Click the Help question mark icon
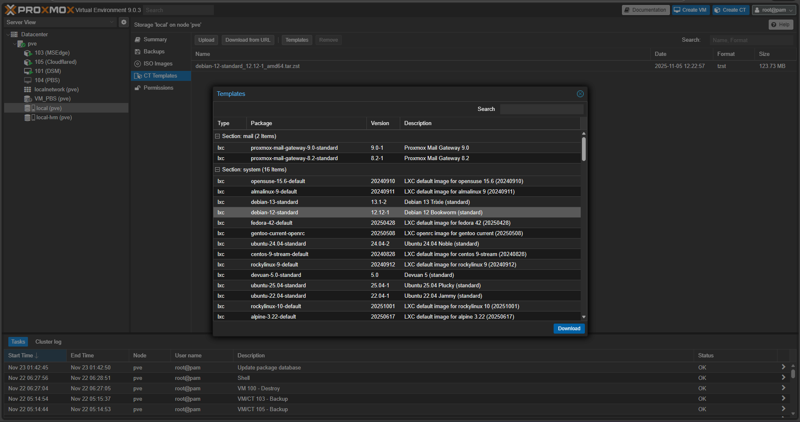The width and height of the screenshot is (800, 422). [774, 25]
